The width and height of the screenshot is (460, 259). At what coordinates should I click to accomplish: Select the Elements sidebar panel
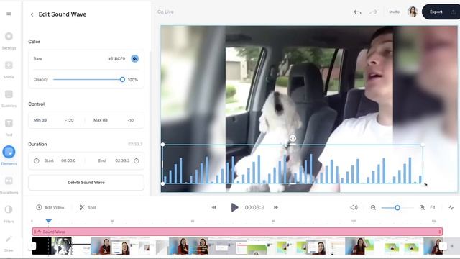[x=9, y=155]
